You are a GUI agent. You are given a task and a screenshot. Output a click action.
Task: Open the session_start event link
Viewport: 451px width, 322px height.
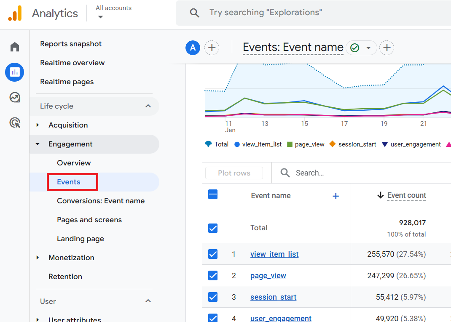pos(273,297)
